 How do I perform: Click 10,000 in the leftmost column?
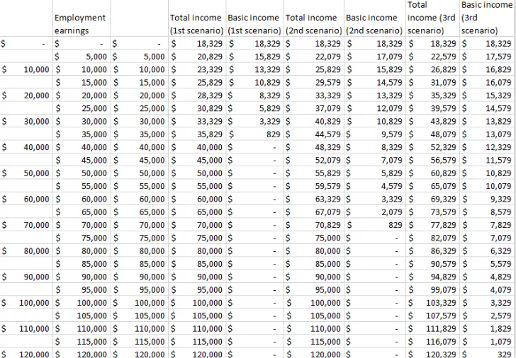(x=35, y=69)
